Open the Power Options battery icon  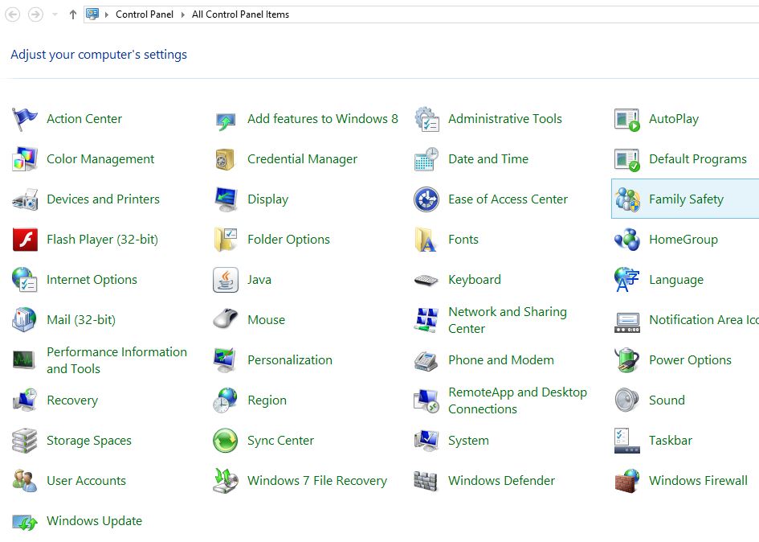click(x=626, y=360)
